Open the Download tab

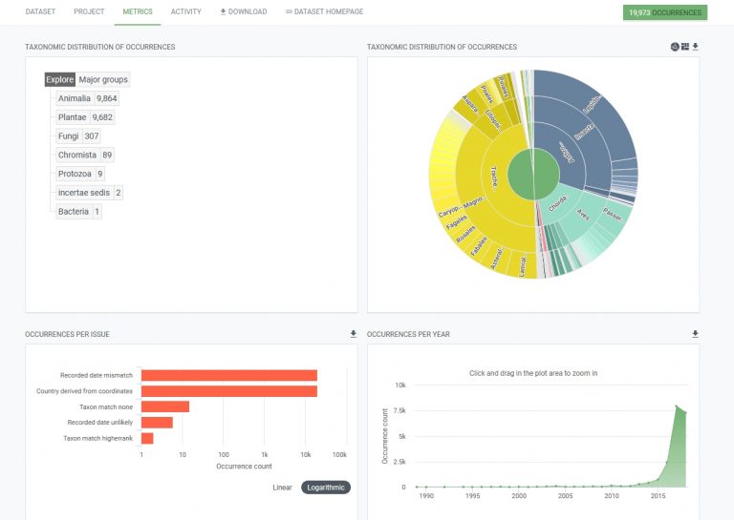tap(243, 12)
